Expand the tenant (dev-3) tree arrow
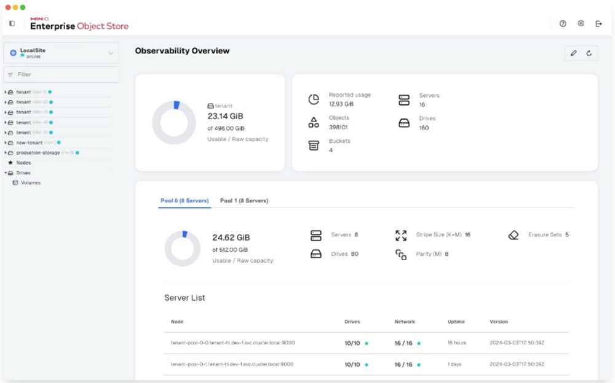 6,112
